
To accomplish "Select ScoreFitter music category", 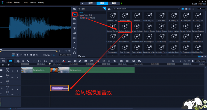I will (86, 15).
